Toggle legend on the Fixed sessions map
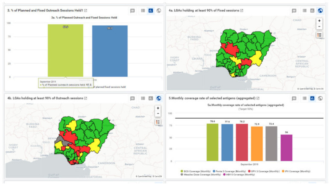 coord(319,35)
